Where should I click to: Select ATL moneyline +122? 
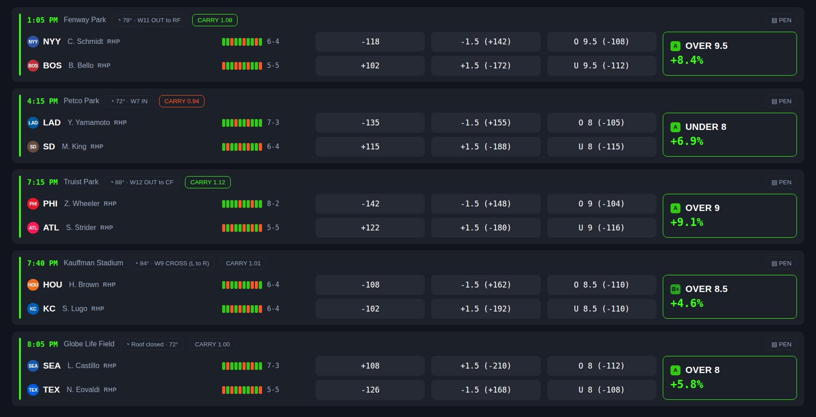[x=370, y=228]
